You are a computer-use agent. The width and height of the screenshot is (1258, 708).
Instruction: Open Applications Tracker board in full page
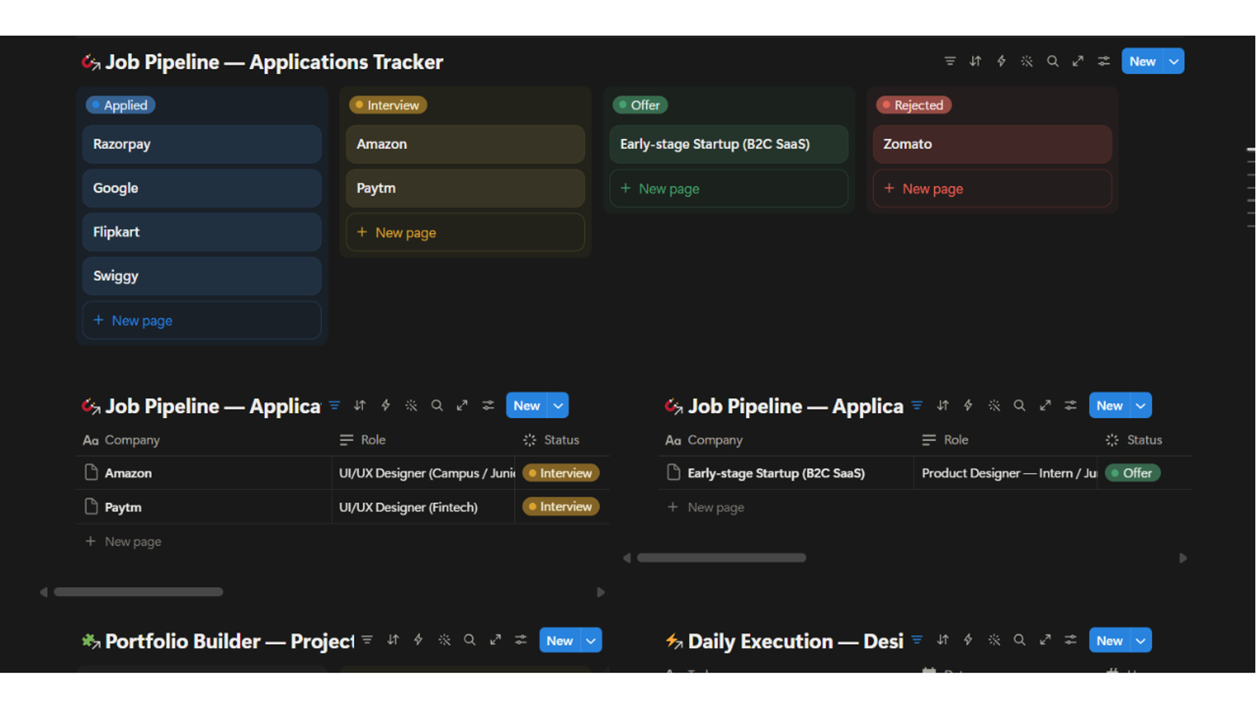1078,61
